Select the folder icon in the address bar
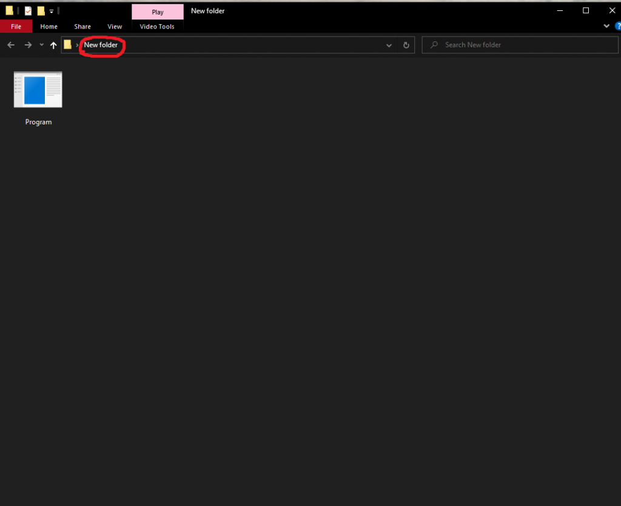 coord(69,44)
